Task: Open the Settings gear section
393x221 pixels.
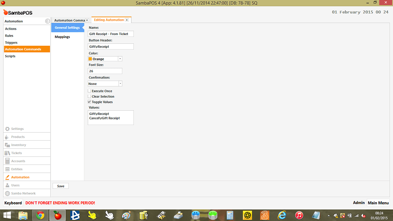Action: pos(8,129)
